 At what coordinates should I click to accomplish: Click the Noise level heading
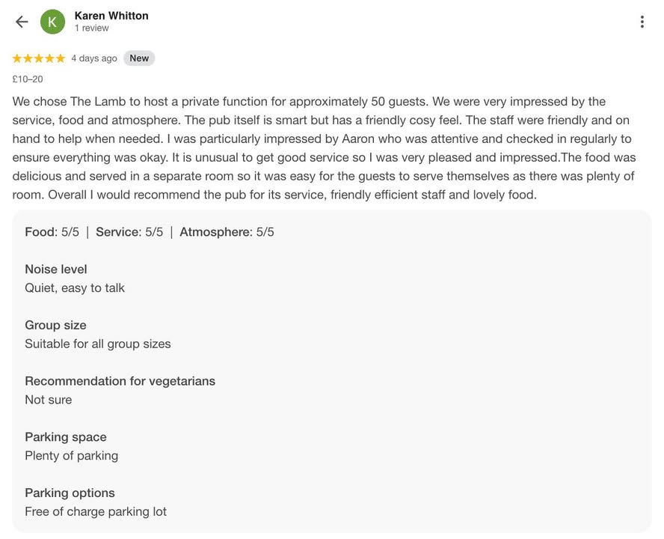[56, 269]
